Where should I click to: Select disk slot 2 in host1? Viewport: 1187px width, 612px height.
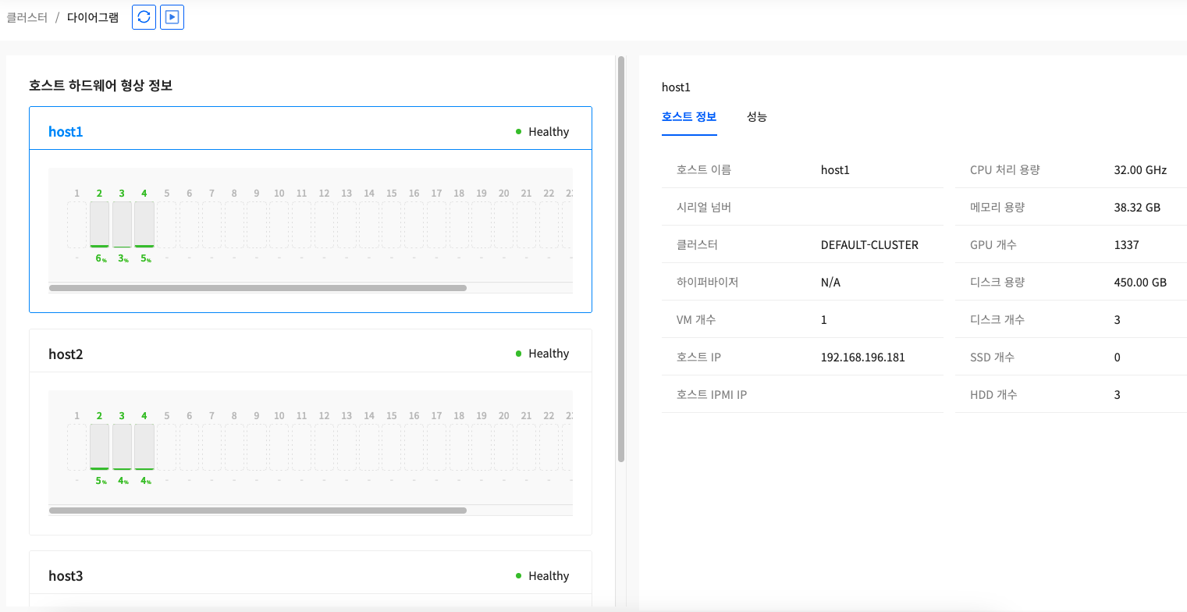point(99,224)
